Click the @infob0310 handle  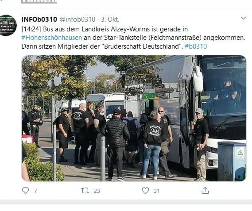[x=78, y=19]
